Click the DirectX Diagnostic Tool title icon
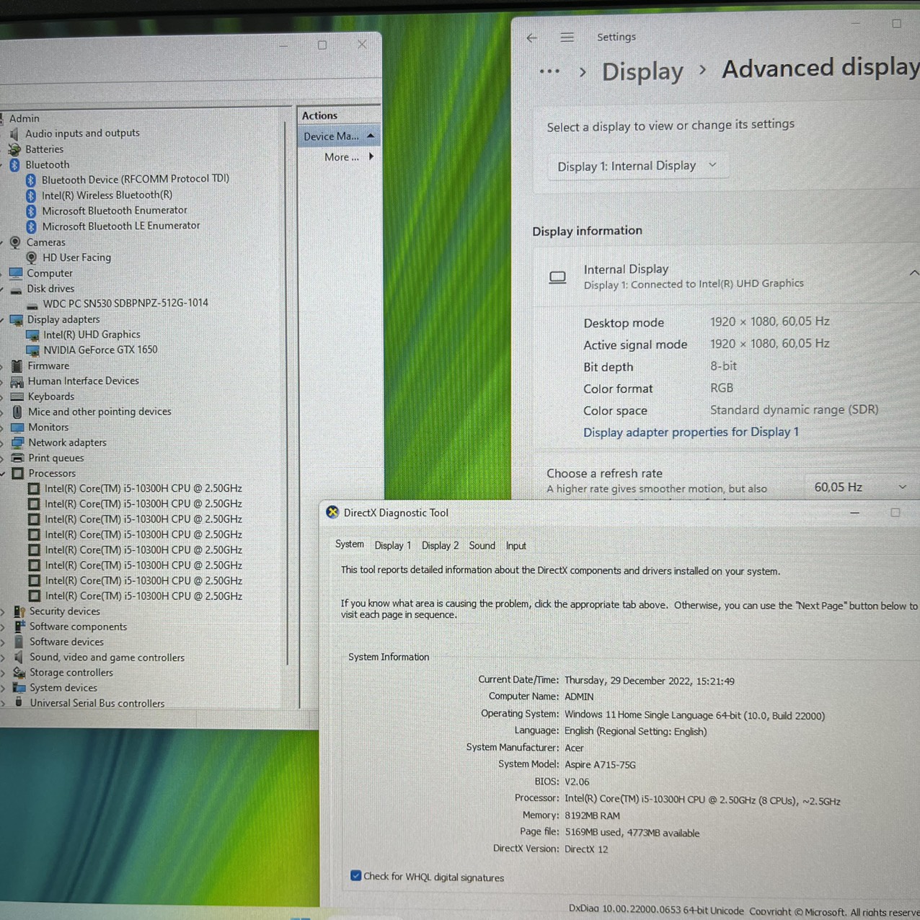 [332, 513]
